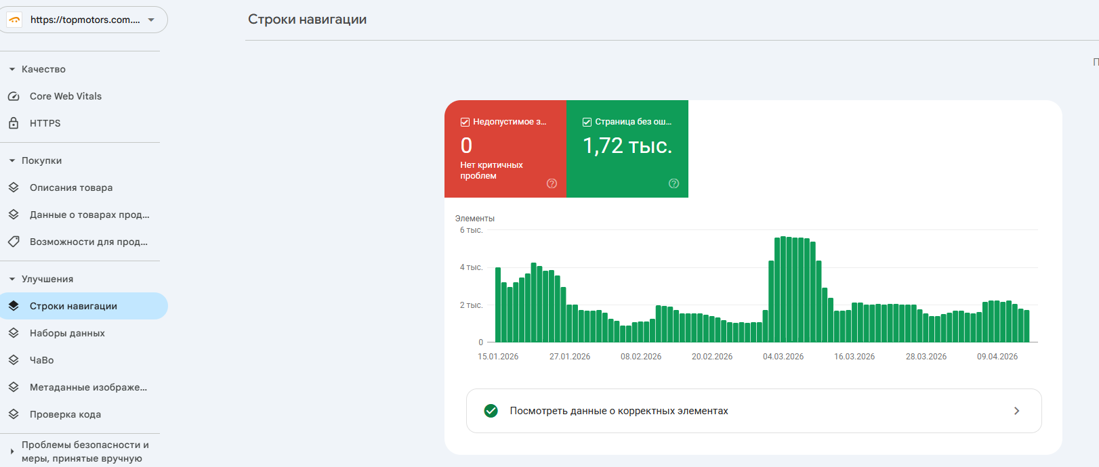Collapse the Покупки section
Viewport: 1099px width, 467px height.
coord(12,160)
